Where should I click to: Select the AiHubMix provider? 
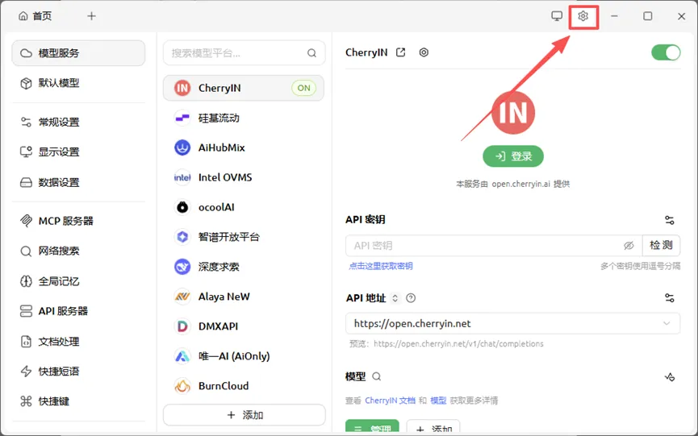pos(244,147)
